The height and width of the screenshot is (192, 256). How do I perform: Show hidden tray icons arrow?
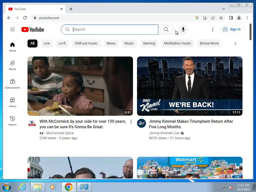218,187
